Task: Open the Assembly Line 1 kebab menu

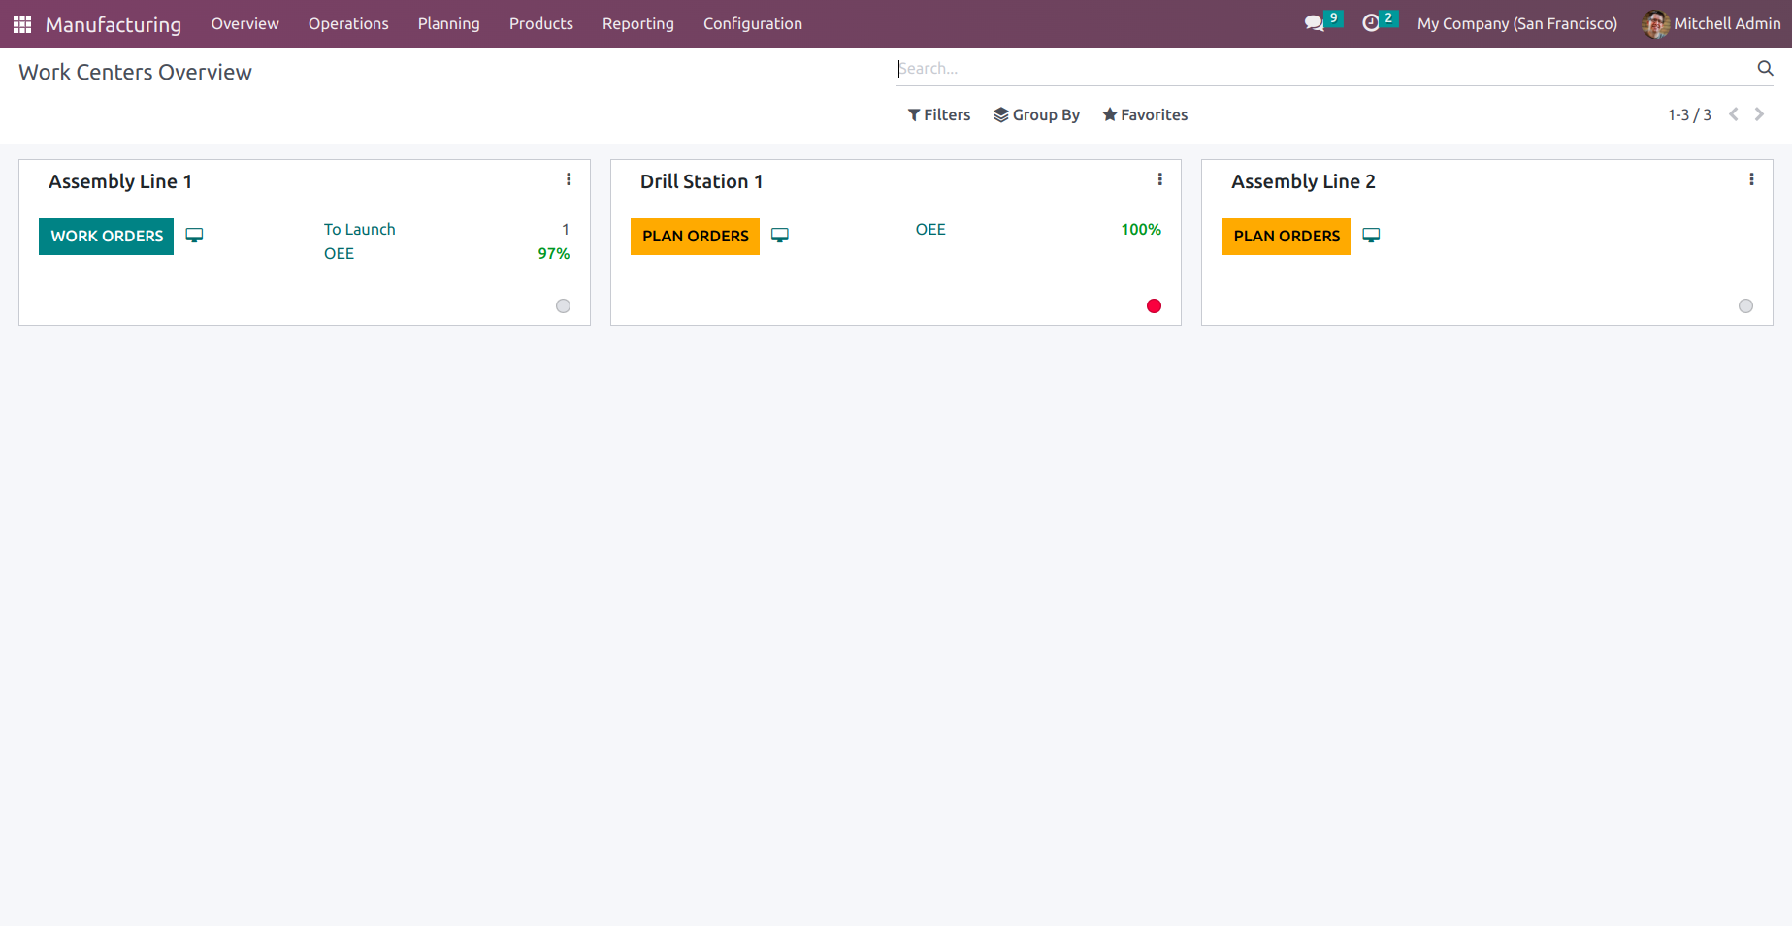Action: (x=569, y=178)
